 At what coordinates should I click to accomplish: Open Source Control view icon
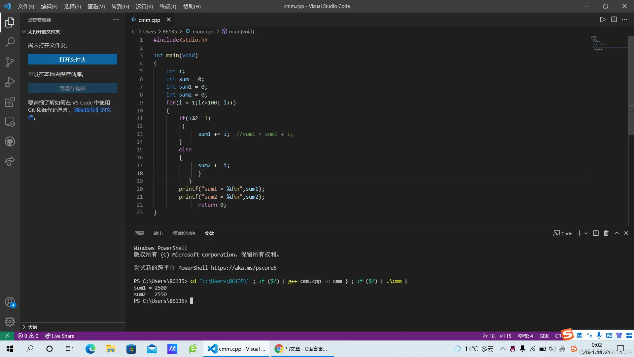coord(10,62)
